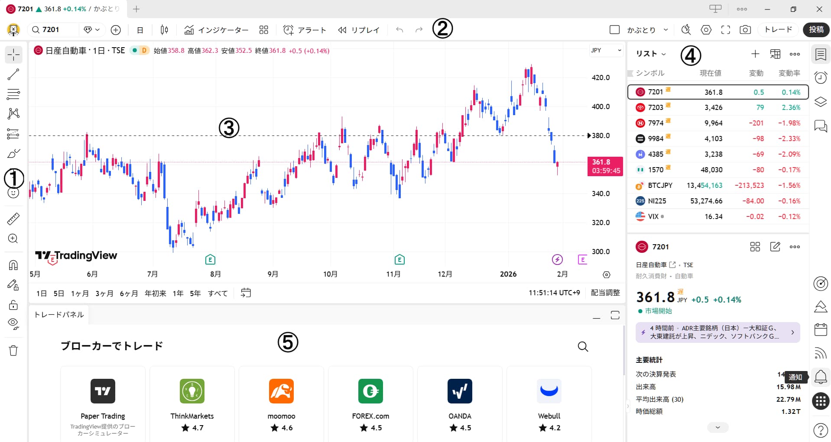Open the notifications bell in right sidebar
Screen dimensions: 831x442
820,377
